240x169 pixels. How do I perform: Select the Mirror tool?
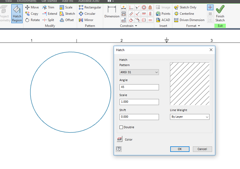[86, 20]
